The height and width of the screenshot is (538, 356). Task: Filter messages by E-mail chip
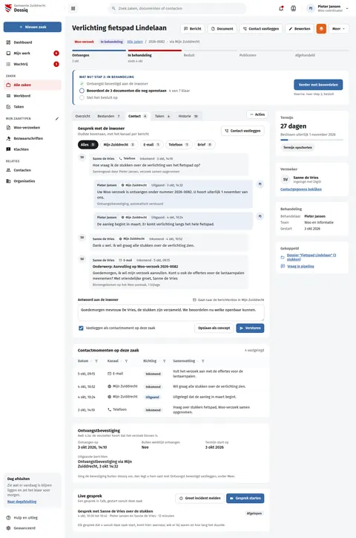pos(151,144)
